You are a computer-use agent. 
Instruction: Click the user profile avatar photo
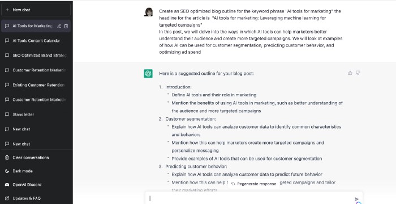148,12
